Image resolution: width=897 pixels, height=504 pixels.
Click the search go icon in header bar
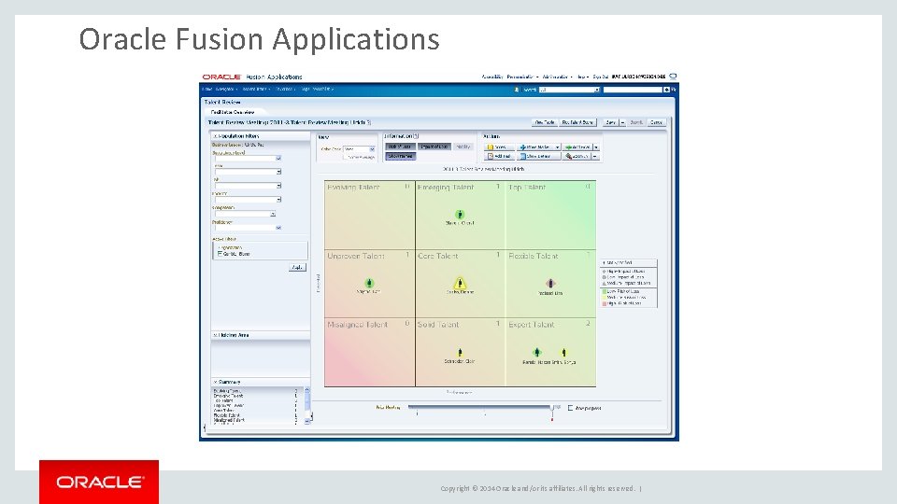[666, 90]
